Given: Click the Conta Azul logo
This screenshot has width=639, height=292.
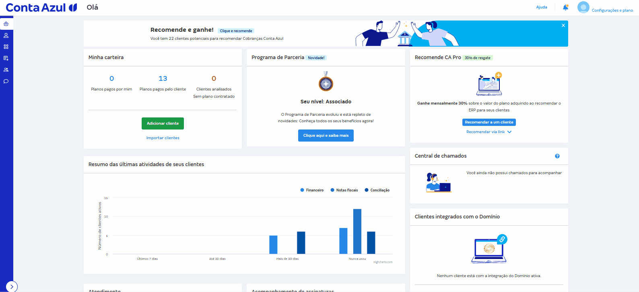Looking at the screenshot, I should pyautogui.click(x=41, y=8).
